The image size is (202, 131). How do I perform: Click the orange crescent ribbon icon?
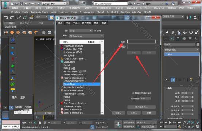(36, 32)
